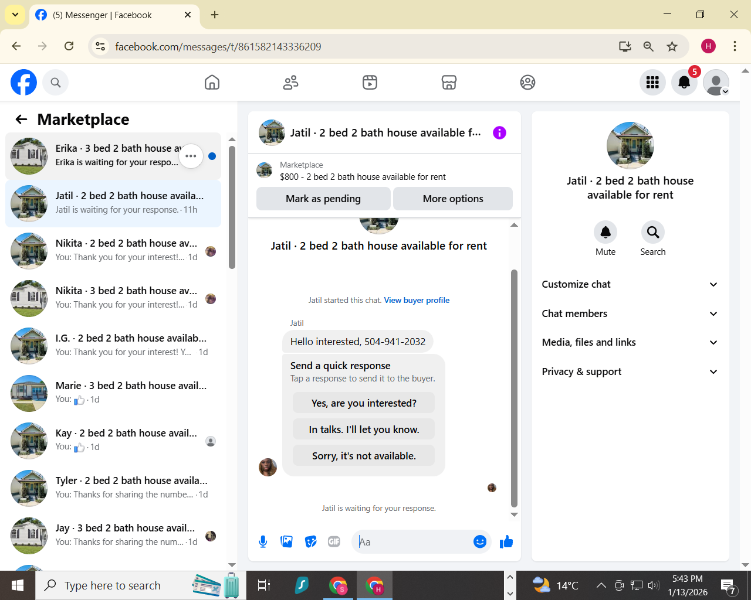The height and width of the screenshot is (600, 751).
Task: Open the browser zoom magnifier icon
Action: (648, 46)
